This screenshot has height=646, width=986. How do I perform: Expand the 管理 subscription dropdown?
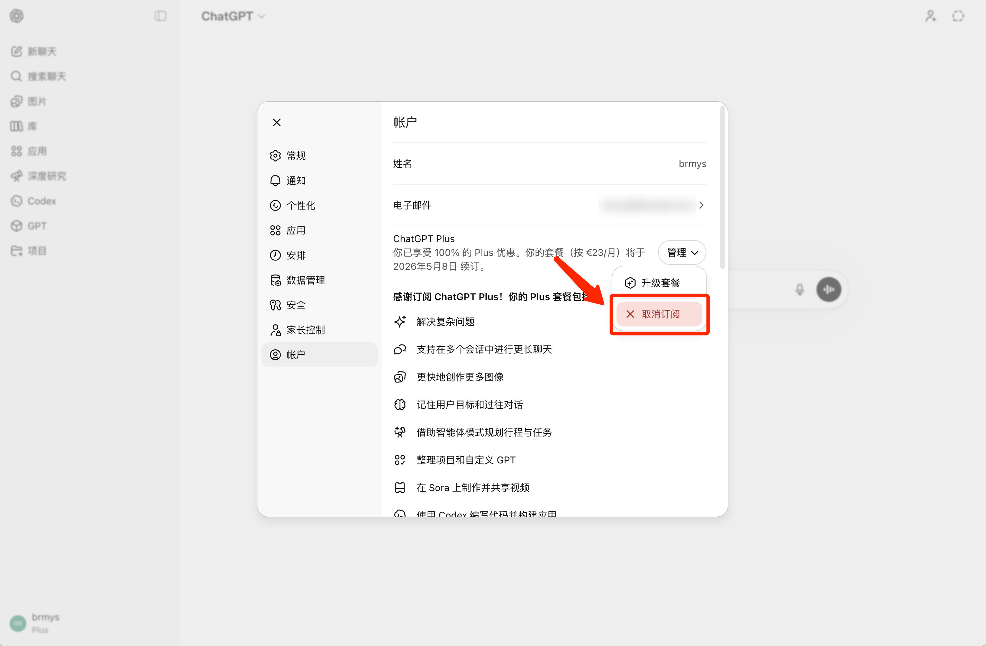(682, 252)
